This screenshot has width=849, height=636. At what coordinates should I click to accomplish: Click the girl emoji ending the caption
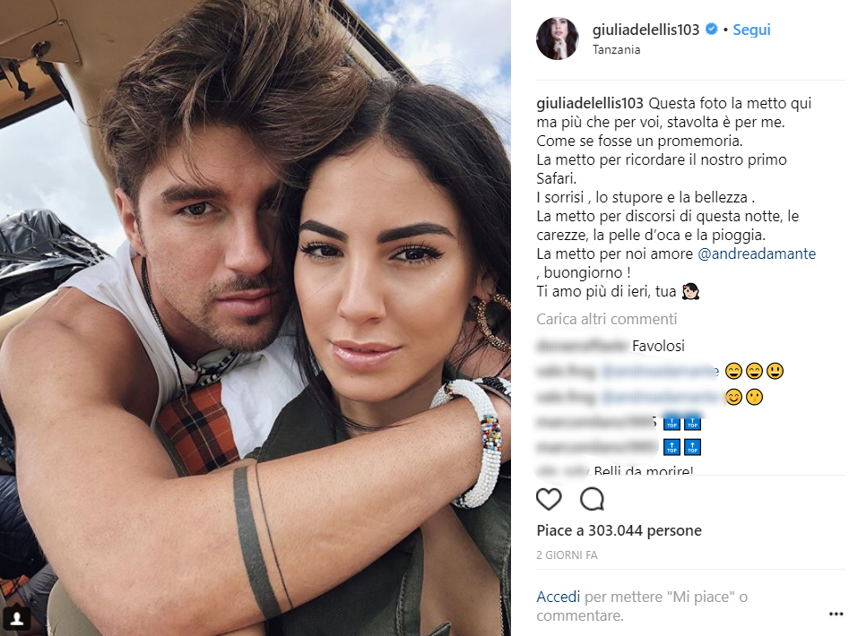[x=690, y=292]
